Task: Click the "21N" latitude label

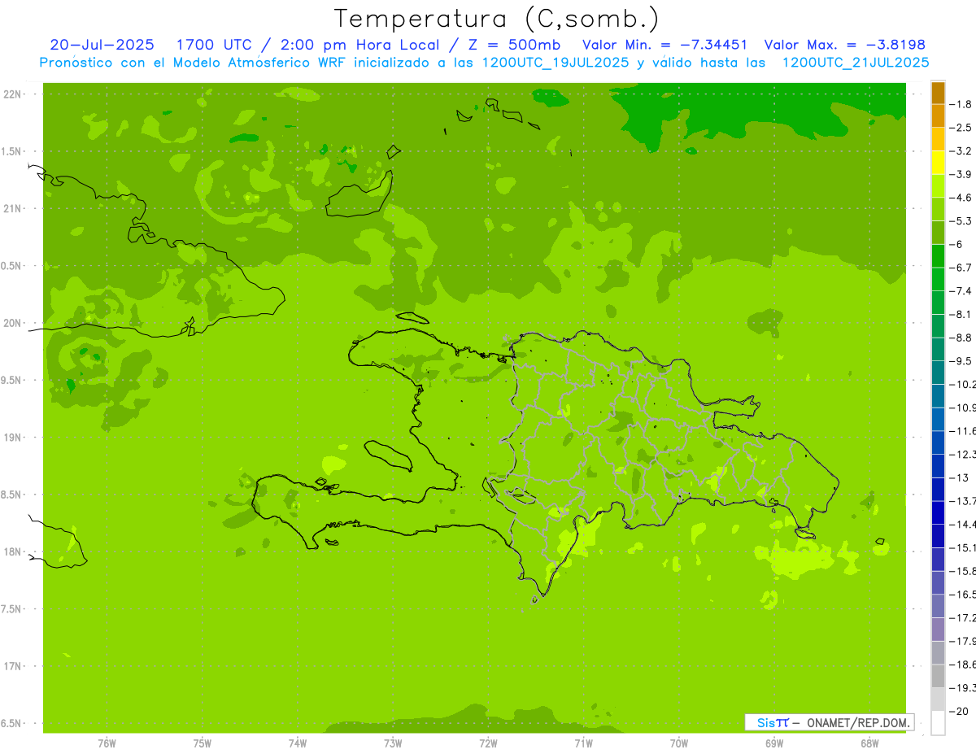Action: (13, 209)
